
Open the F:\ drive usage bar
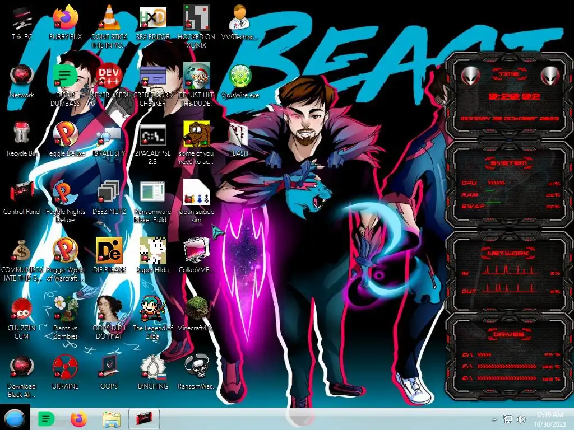tap(507, 366)
